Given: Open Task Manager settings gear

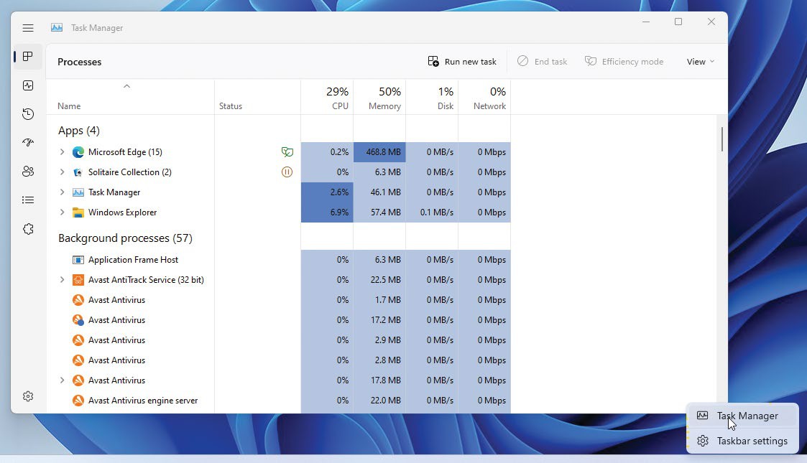Looking at the screenshot, I should pos(28,396).
